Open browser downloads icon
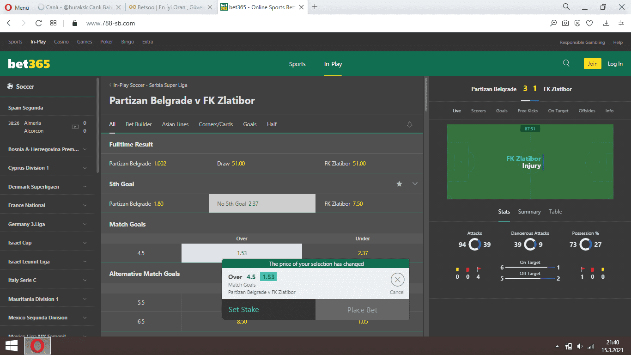 point(607,23)
